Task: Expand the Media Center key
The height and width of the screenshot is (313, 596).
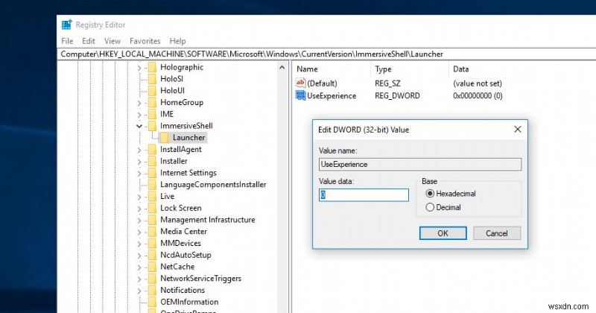Action: pos(139,232)
